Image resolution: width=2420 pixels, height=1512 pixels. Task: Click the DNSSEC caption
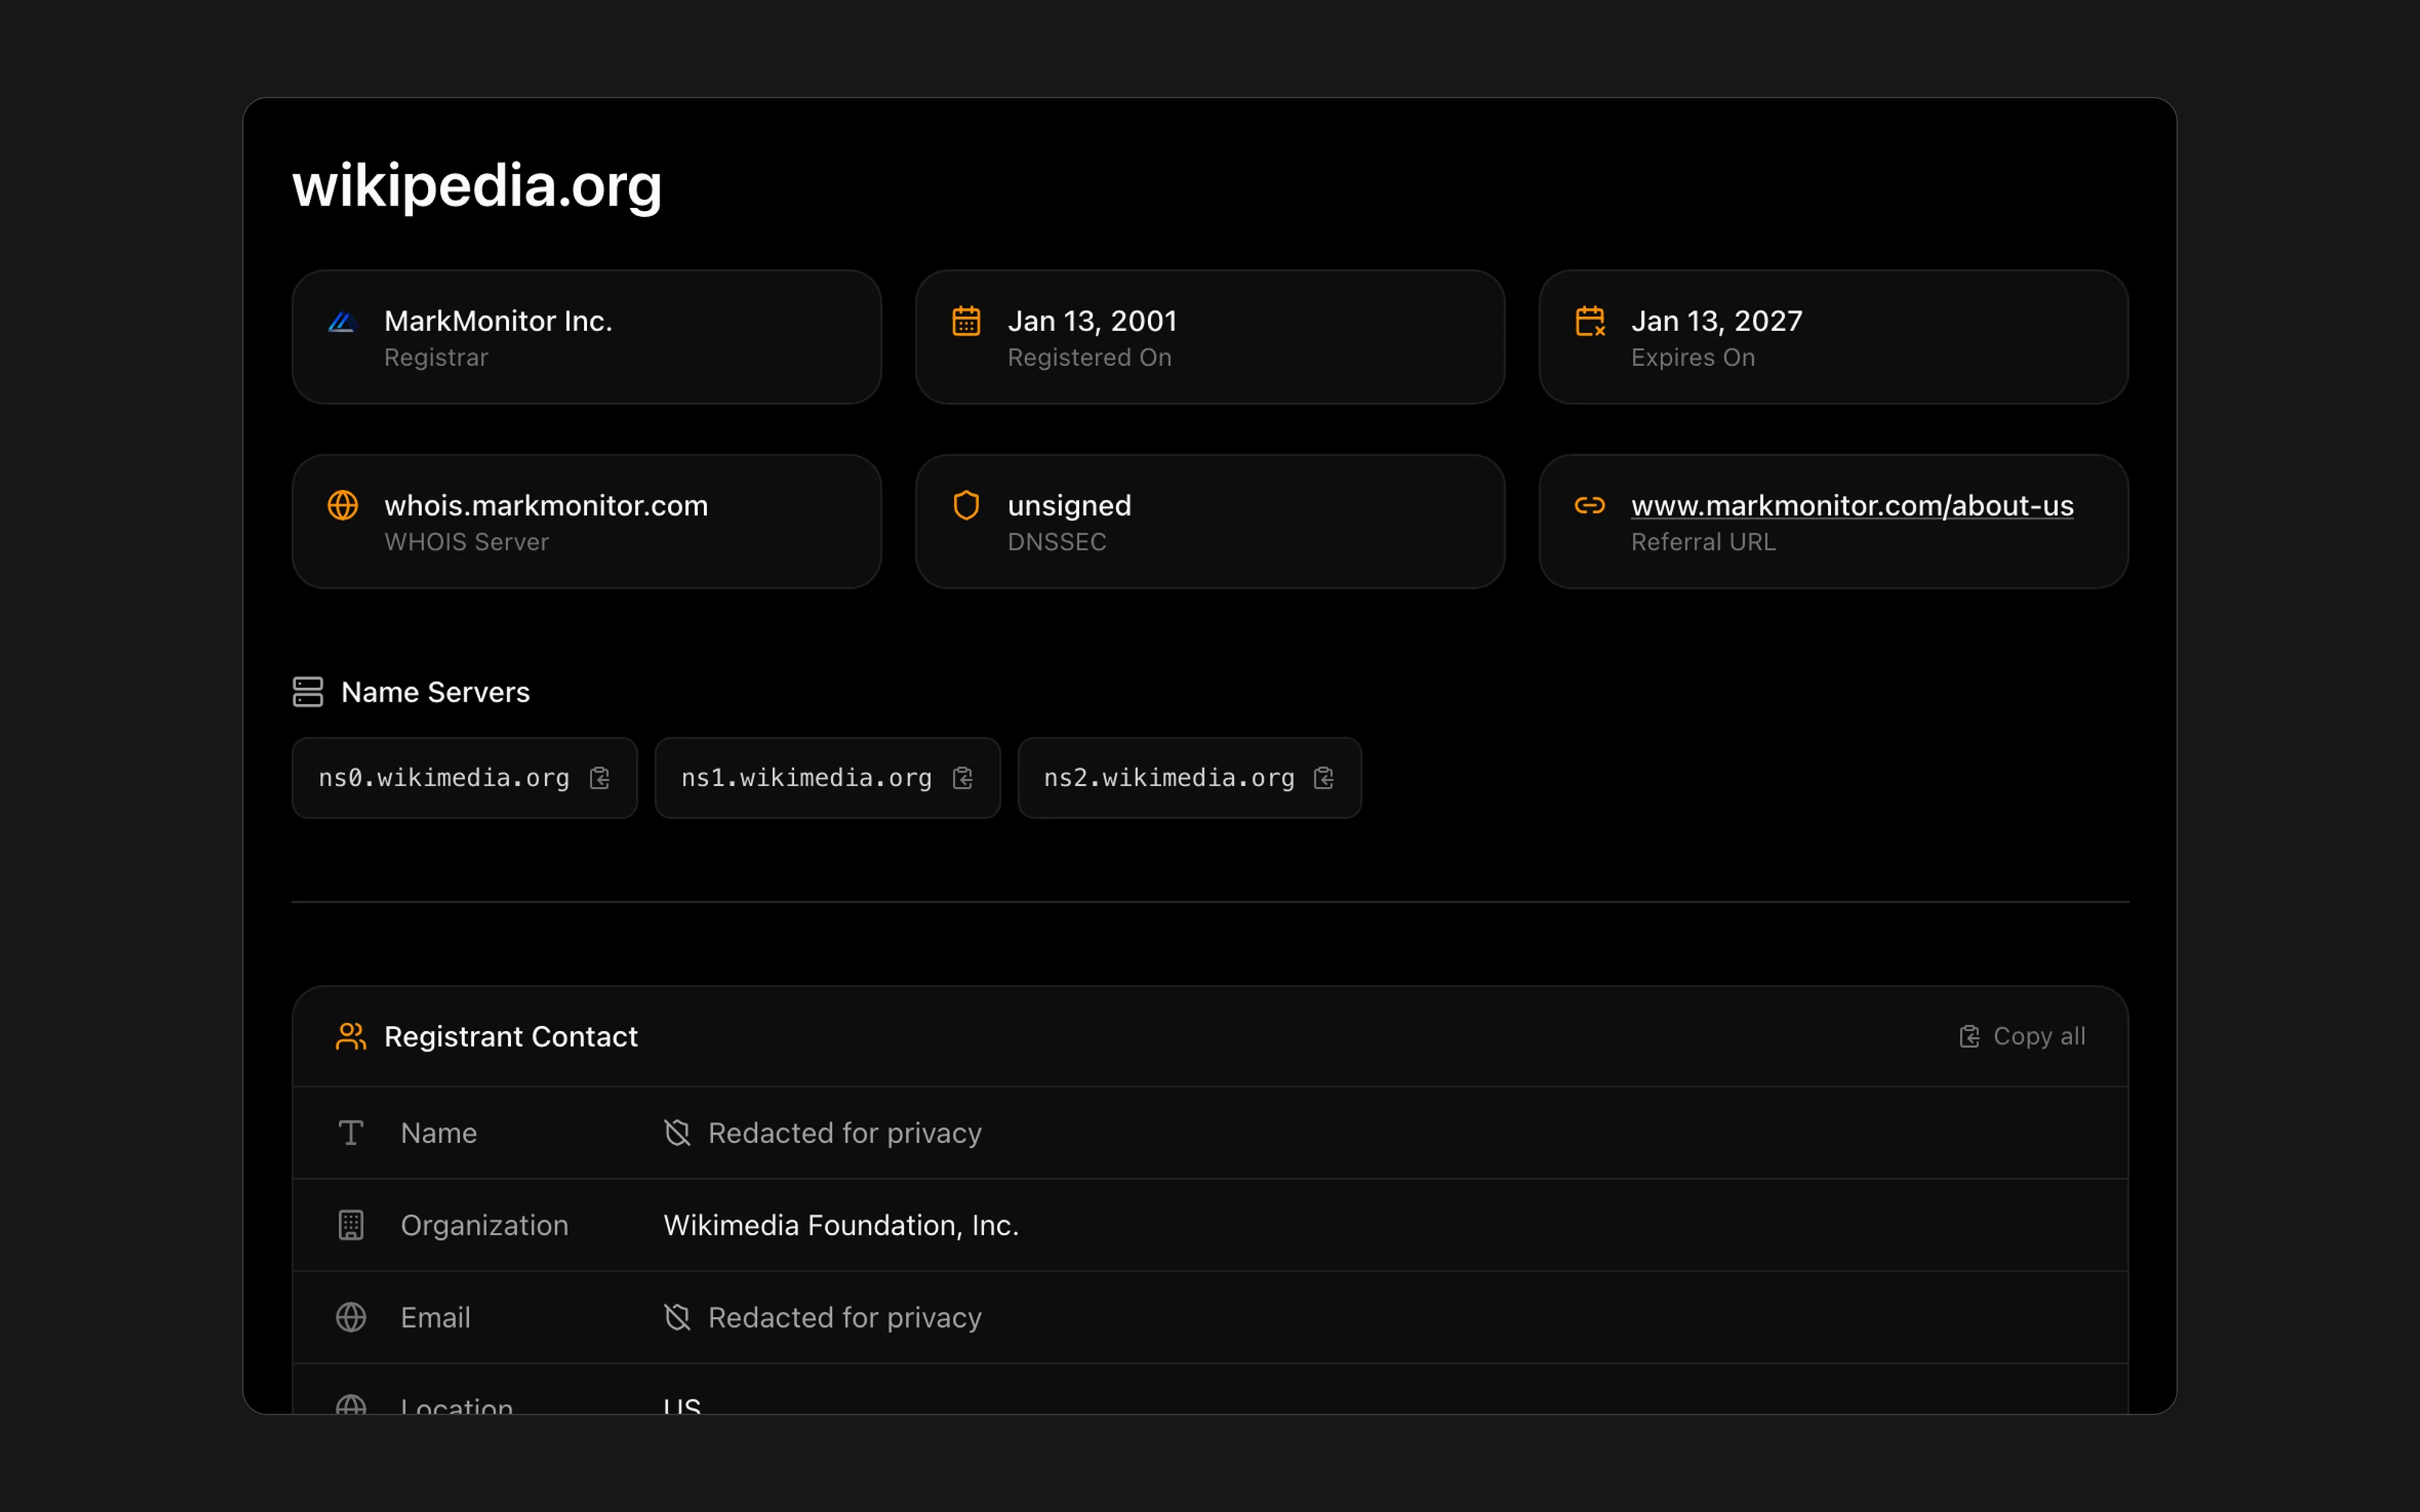pyautogui.click(x=1057, y=542)
